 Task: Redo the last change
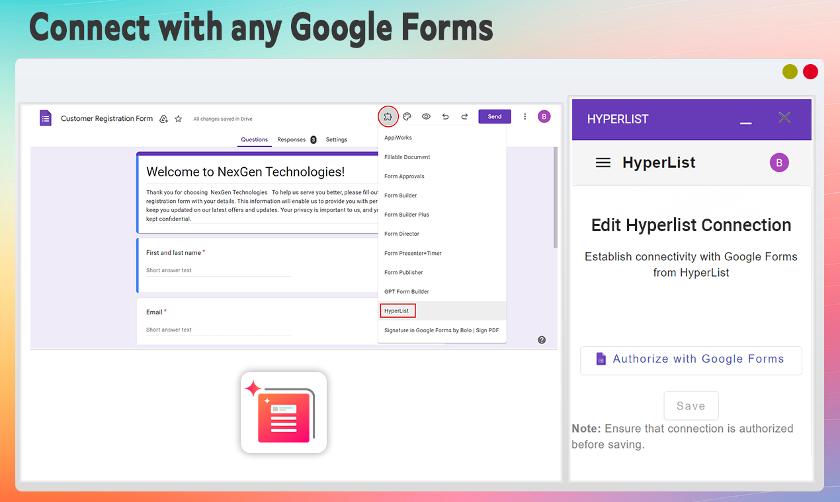point(464,116)
